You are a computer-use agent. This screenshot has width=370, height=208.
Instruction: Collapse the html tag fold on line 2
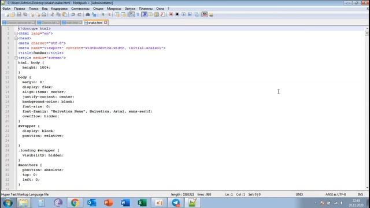(x=16, y=34)
